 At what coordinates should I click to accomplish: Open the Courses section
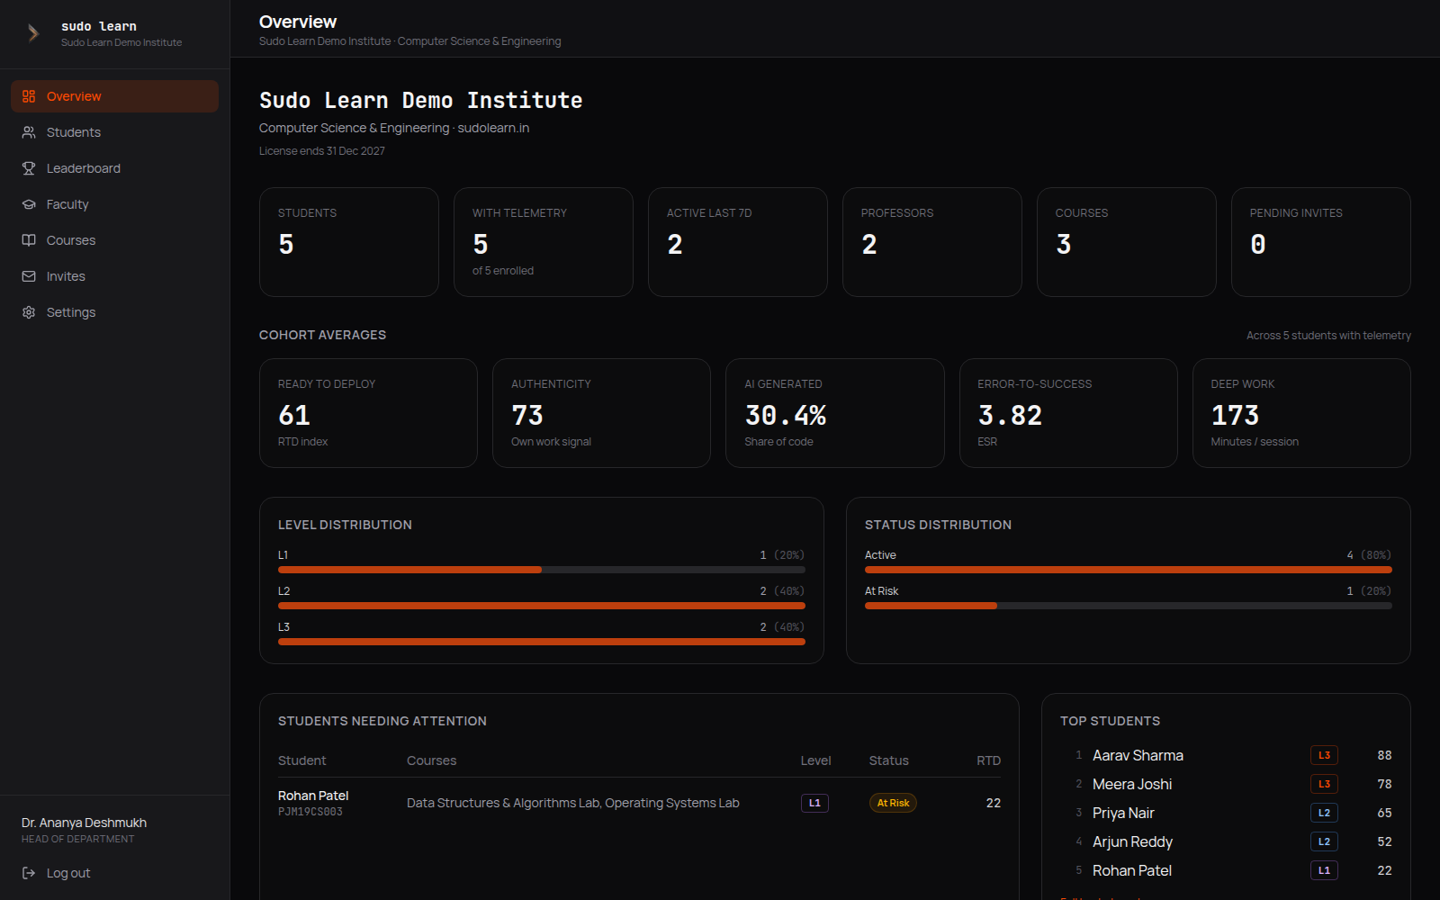tap(114, 240)
